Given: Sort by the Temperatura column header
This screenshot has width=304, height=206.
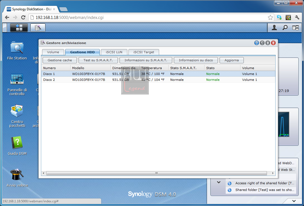Looking at the screenshot, I should click(154, 68).
